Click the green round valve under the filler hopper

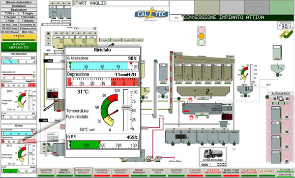point(163,96)
